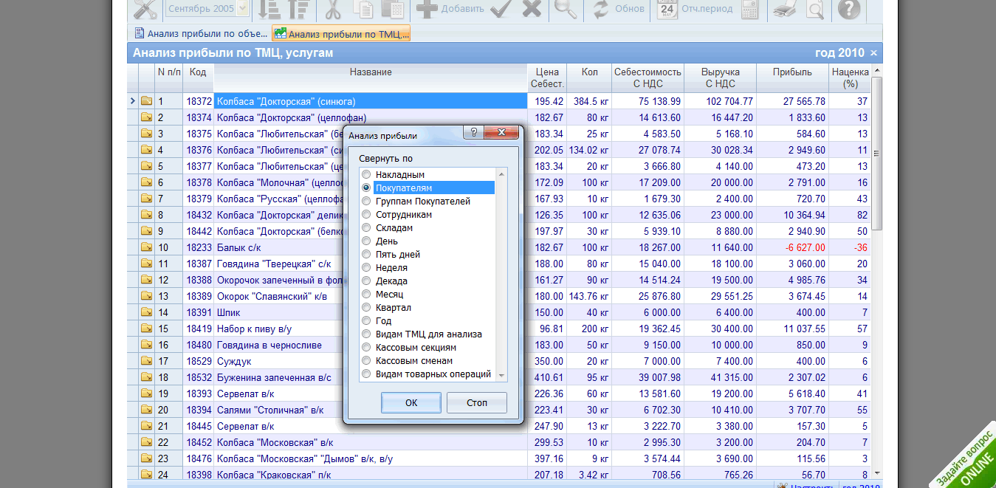Switch to Анализ прибыли по объе... tab
This screenshot has width=996, height=488.
[200, 33]
